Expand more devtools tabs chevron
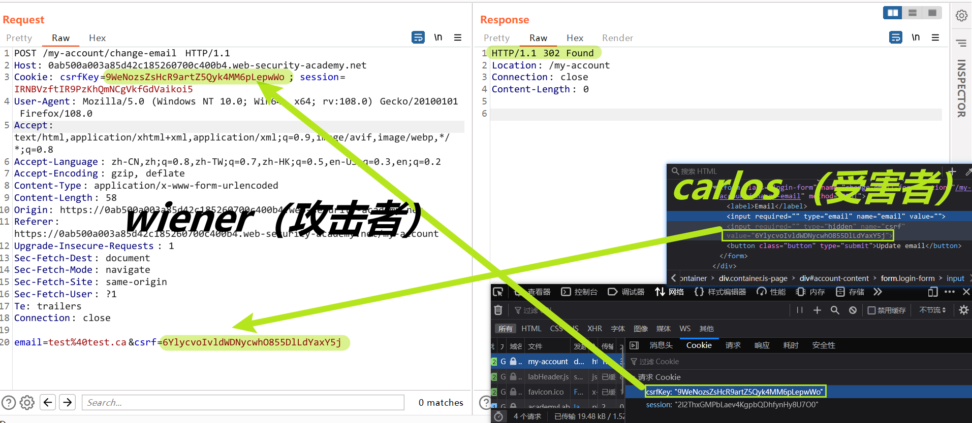The image size is (972, 423). point(877,292)
